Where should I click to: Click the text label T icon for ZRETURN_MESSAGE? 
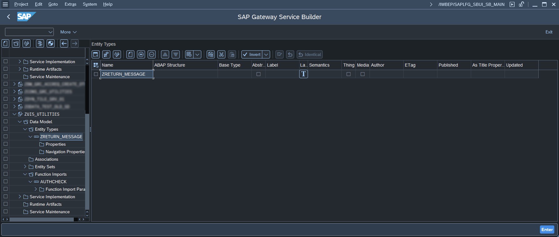(304, 74)
